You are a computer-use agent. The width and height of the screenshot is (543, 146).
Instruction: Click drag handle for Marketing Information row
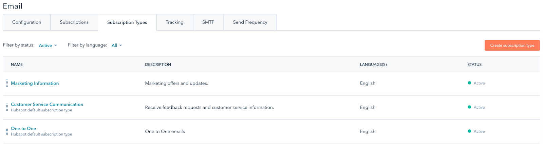click(x=7, y=84)
